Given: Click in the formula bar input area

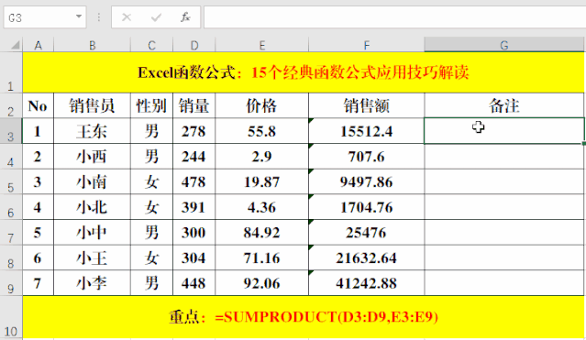Looking at the screenshot, I should pyautogui.click(x=394, y=17).
